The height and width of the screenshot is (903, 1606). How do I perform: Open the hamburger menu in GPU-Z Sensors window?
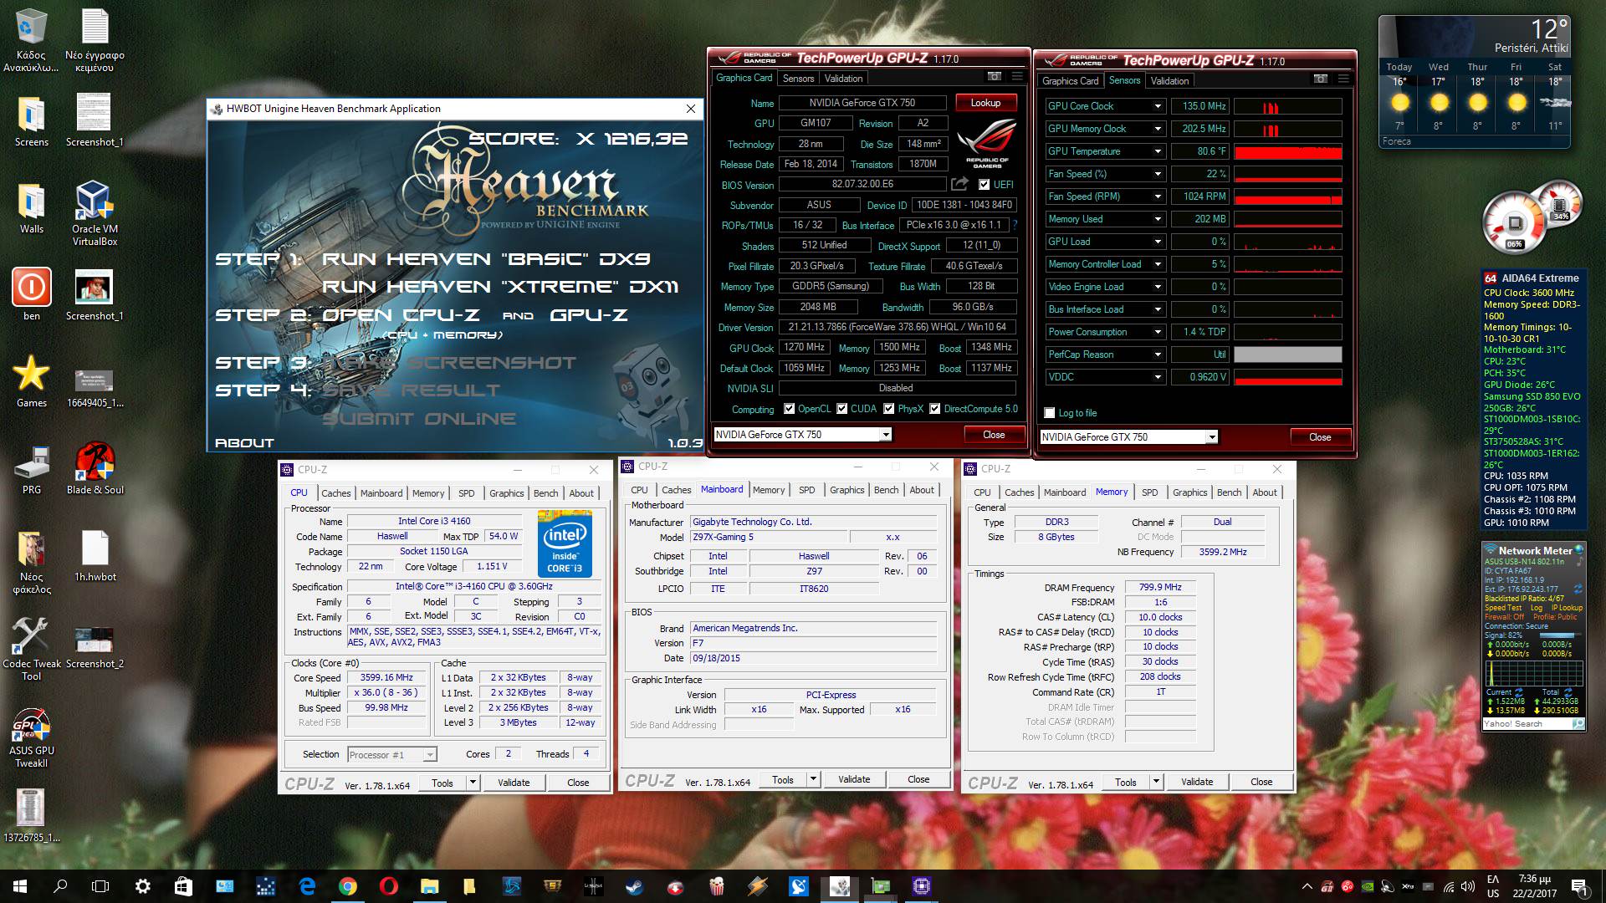1343,79
